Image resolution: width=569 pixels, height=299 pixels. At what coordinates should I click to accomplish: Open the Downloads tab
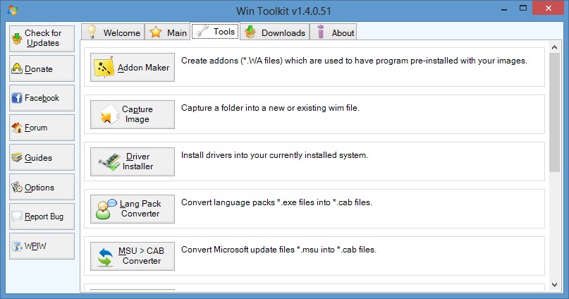275,32
